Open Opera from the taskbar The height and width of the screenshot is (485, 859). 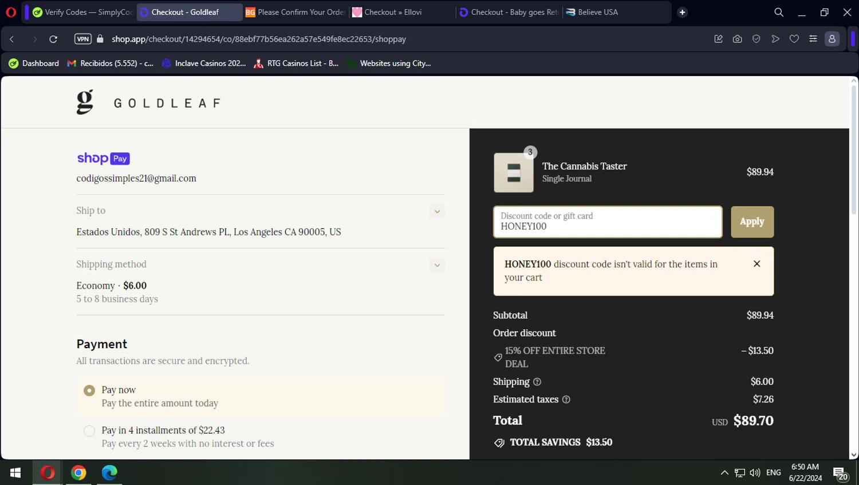[x=48, y=472]
